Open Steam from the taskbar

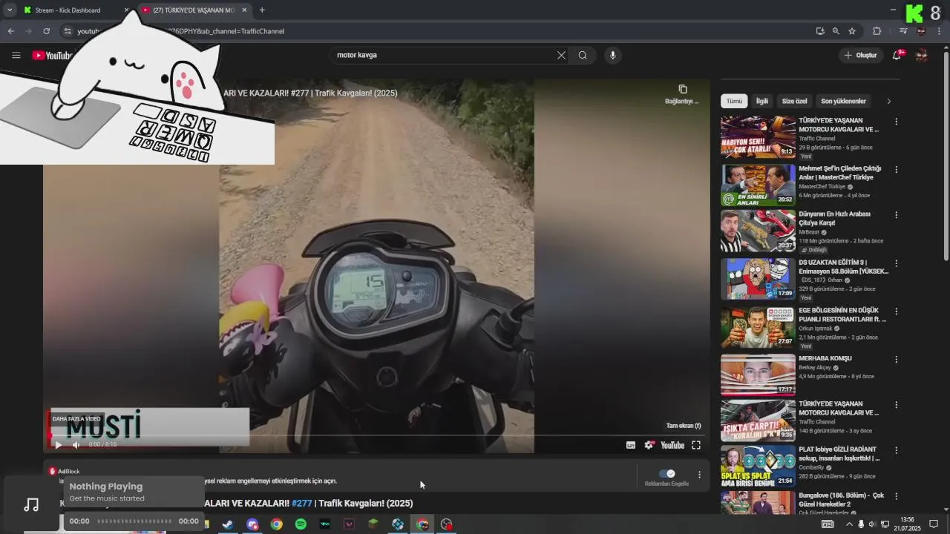coord(227,524)
